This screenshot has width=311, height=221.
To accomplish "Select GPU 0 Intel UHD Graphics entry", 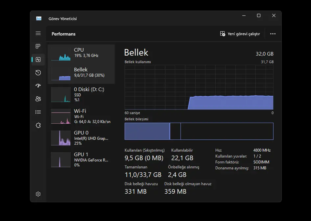I will [81, 138].
